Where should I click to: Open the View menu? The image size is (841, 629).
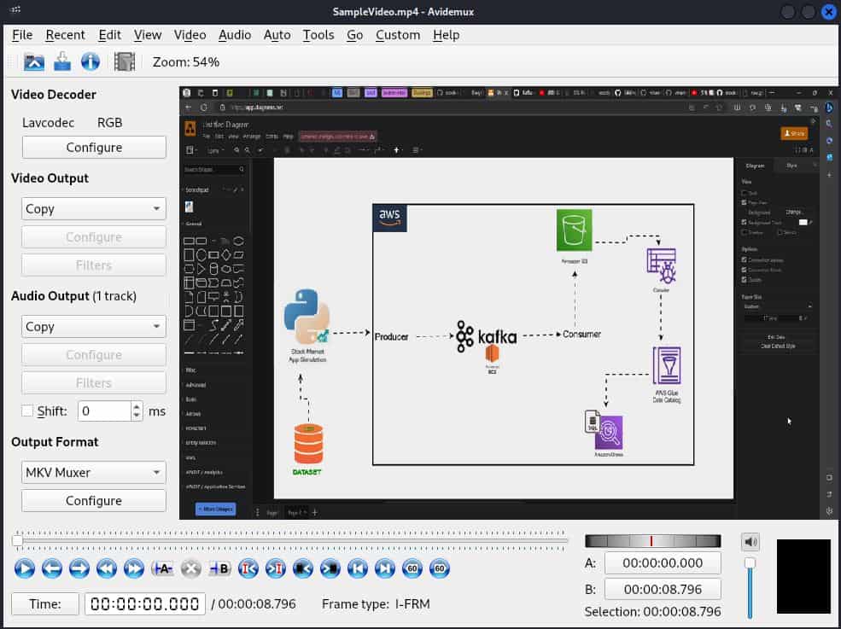[x=148, y=35]
